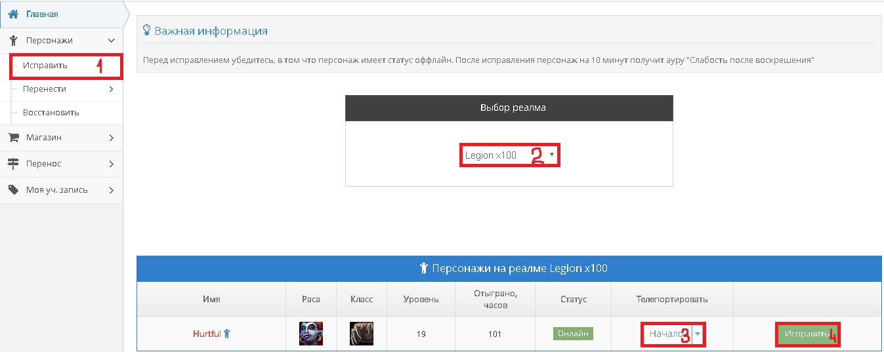Click the blue figure icon after Hurtful name
This screenshot has width=884, height=352.
tap(227, 334)
